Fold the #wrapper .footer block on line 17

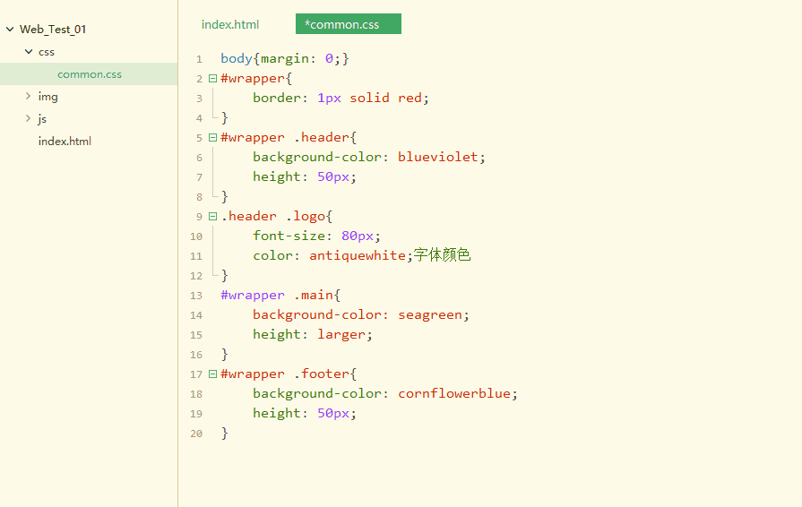[212, 374]
